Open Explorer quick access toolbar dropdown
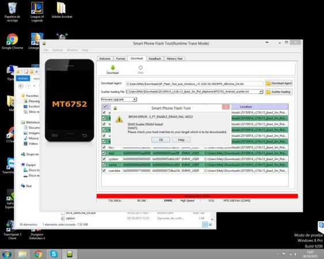Screen dimensions: 324x259 pos(36,72)
